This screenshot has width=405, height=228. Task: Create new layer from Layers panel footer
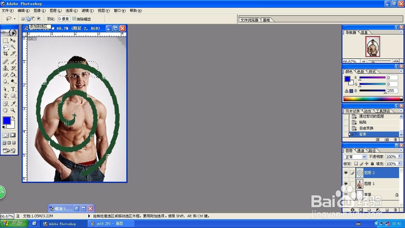(387, 210)
